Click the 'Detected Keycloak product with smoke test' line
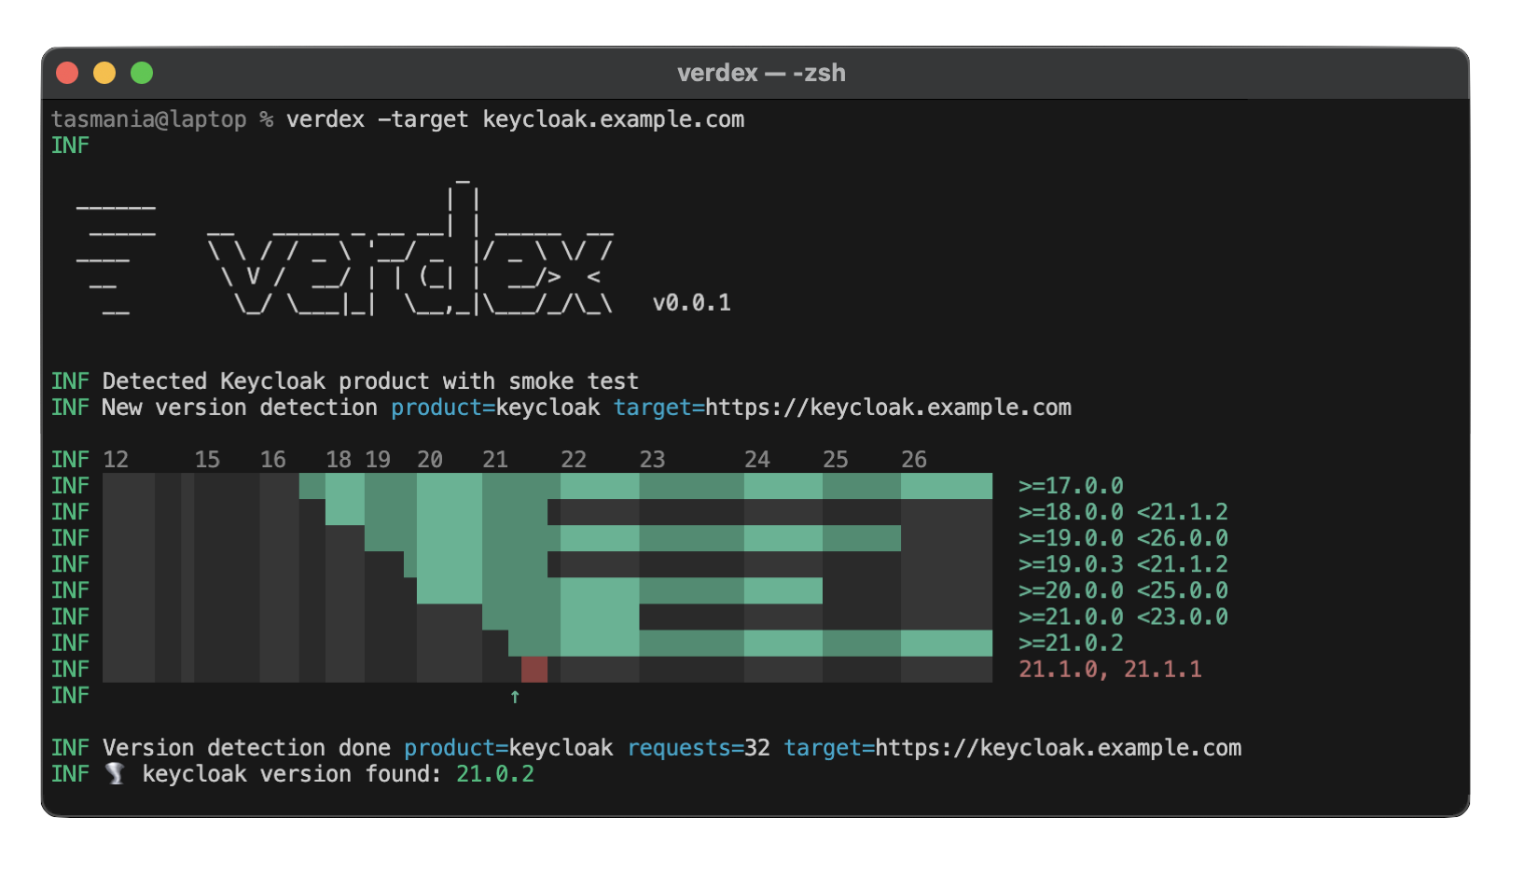This screenshot has width=1524, height=873. 370,381
